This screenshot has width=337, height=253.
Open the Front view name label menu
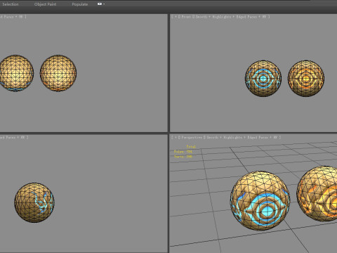click(186, 17)
